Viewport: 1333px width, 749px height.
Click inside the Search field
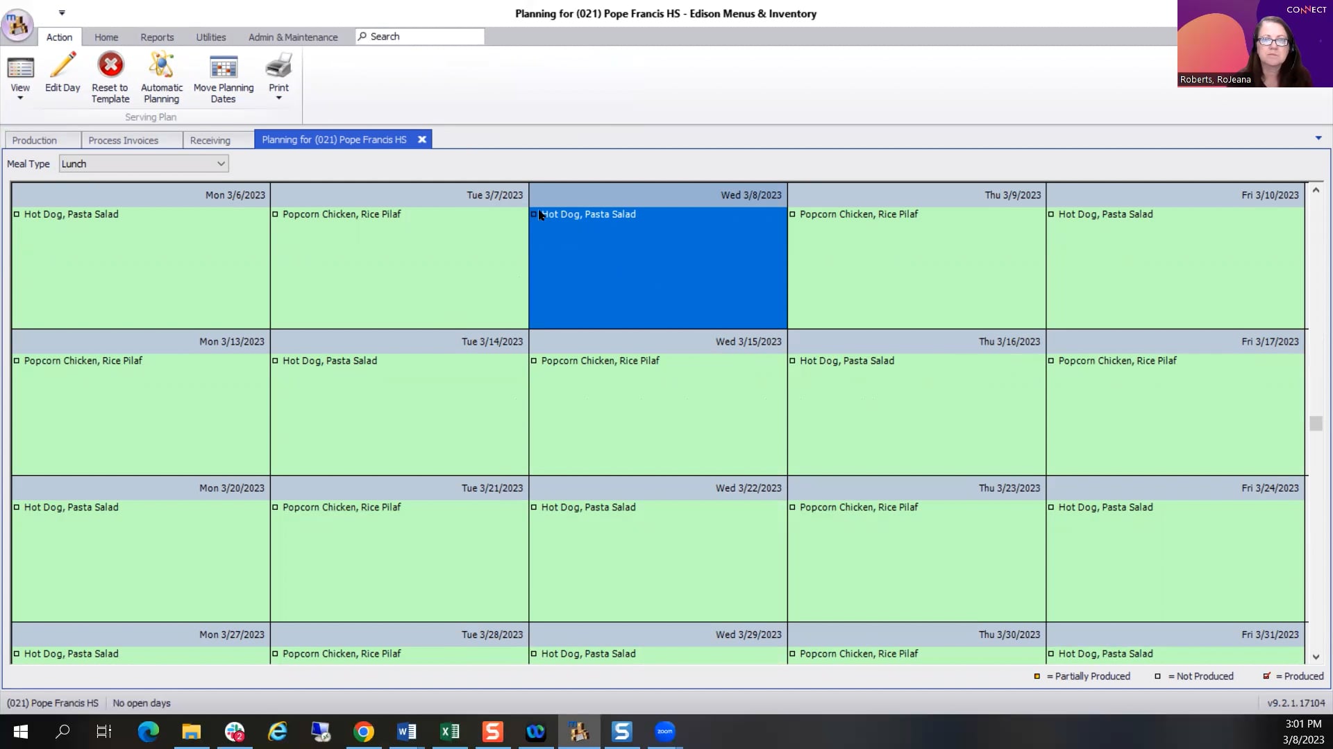click(x=417, y=36)
